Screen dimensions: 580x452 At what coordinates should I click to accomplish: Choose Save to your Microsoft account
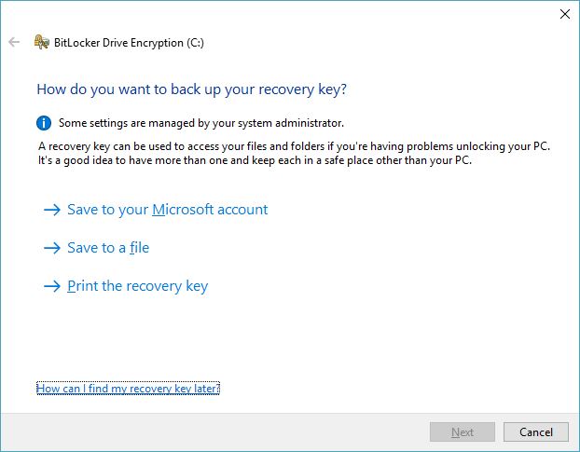(x=167, y=210)
